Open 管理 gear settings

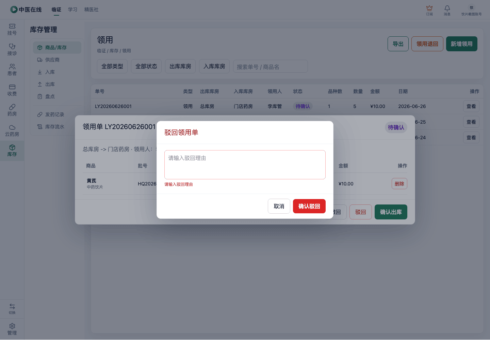12,329
